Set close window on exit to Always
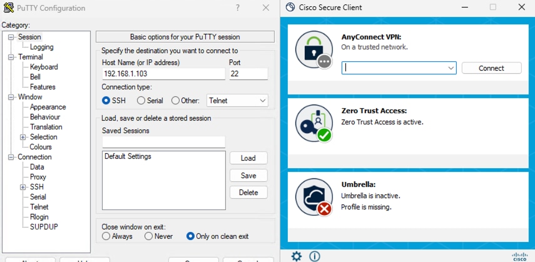Screen dimensions: 535x262 (x=106, y=236)
